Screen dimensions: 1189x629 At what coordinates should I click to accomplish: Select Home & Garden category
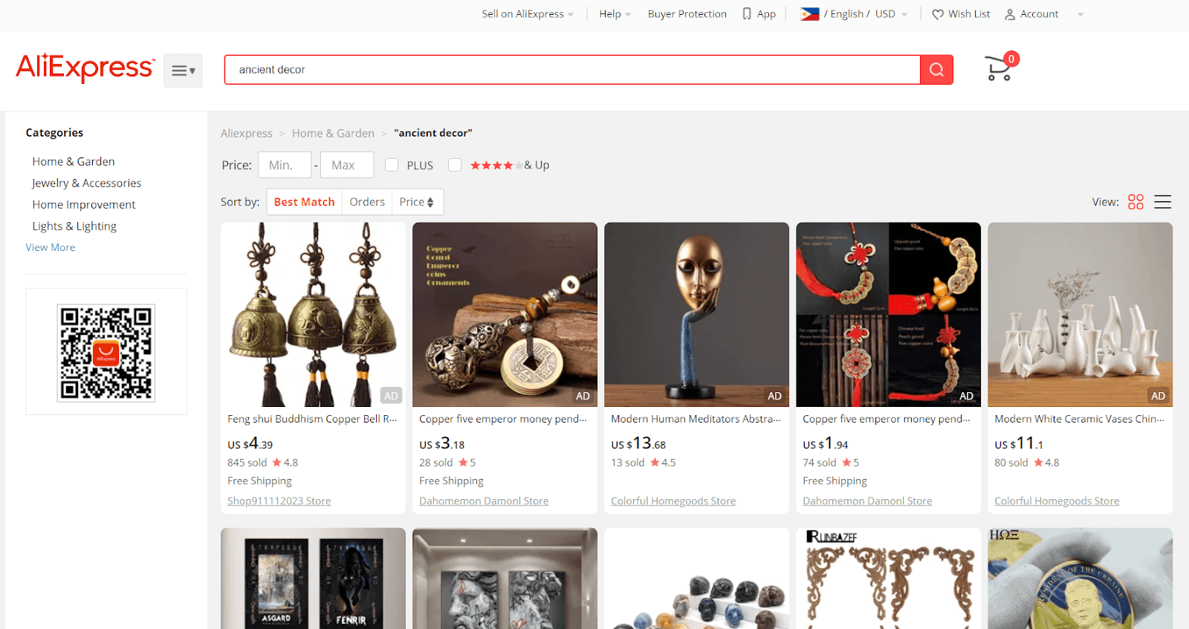74,161
